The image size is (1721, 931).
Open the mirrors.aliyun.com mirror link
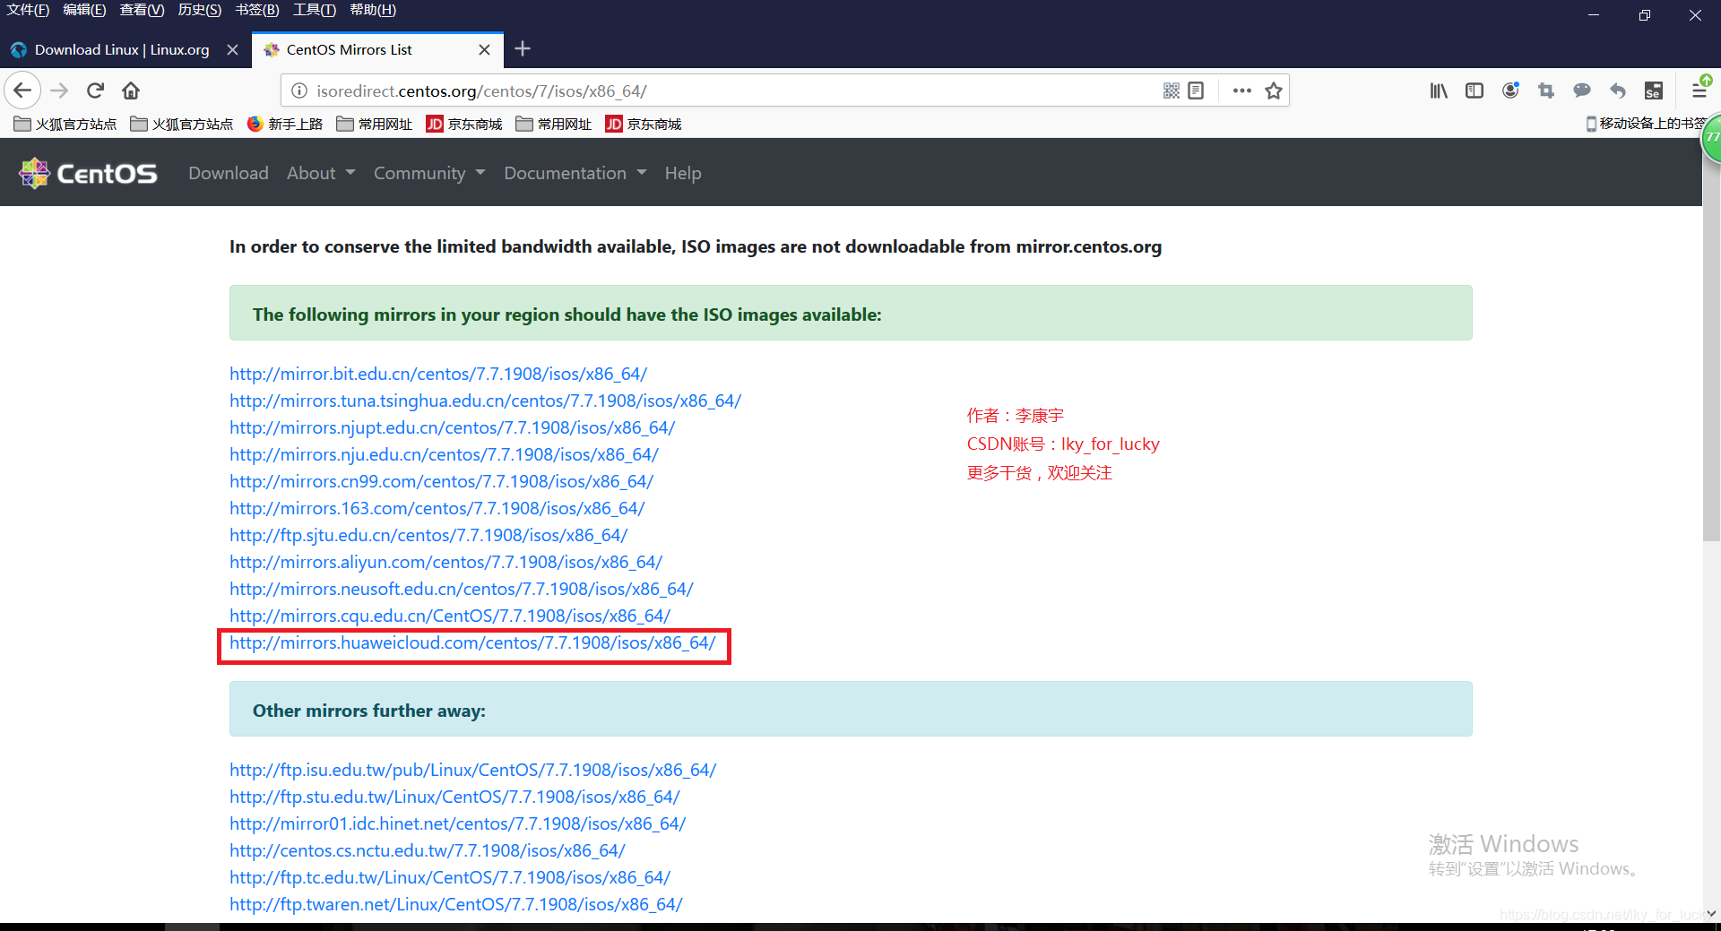(x=445, y=562)
